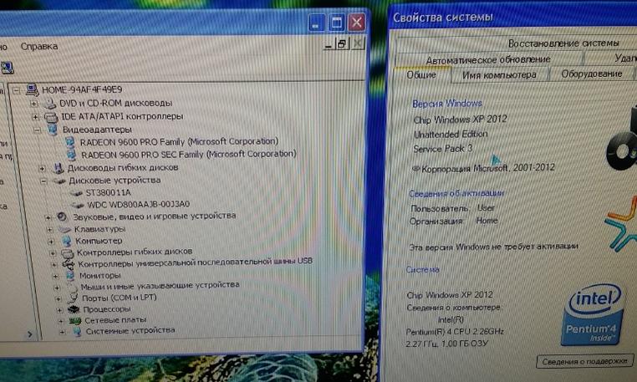Click the text 'Pentium(R) 4 CPU 2.26GHz'
This screenshot has width=637, height=382.
click(455, 332)
